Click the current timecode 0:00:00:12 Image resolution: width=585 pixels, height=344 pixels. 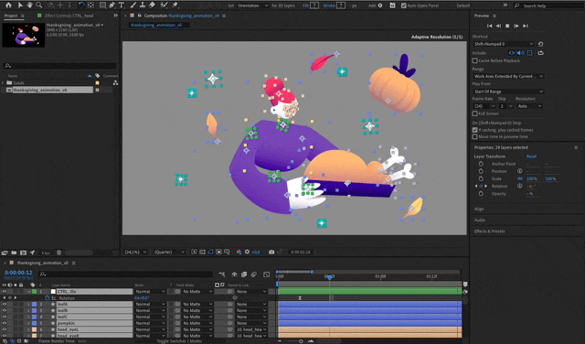18,273
